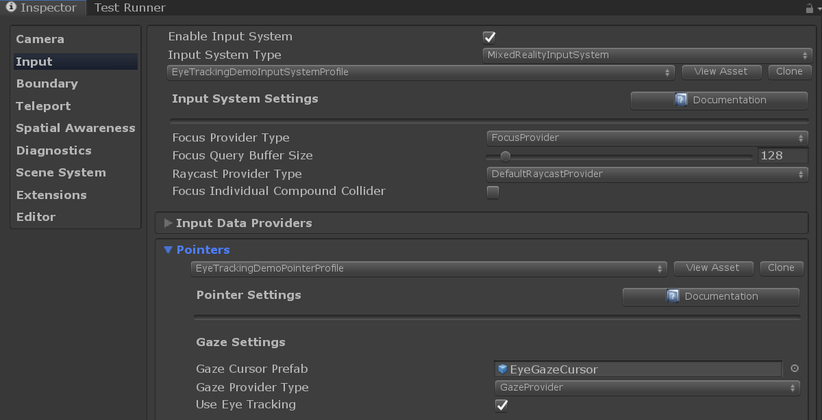Enable Focus Individual Compound Collider checkbox

point(493,192)
